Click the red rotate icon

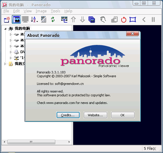pyautogui.click(x=124, y=20)
